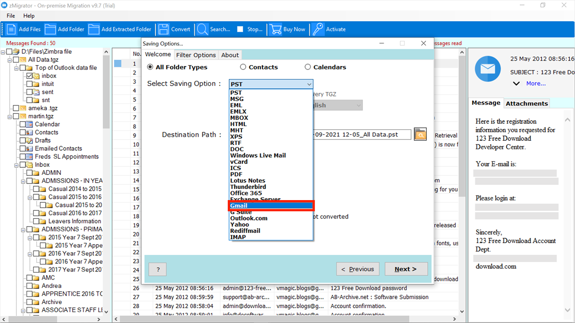Check the martin.tgz checkbox
Image resolution: width=575 pixels, height=323 pixels.
pos(16,116)
